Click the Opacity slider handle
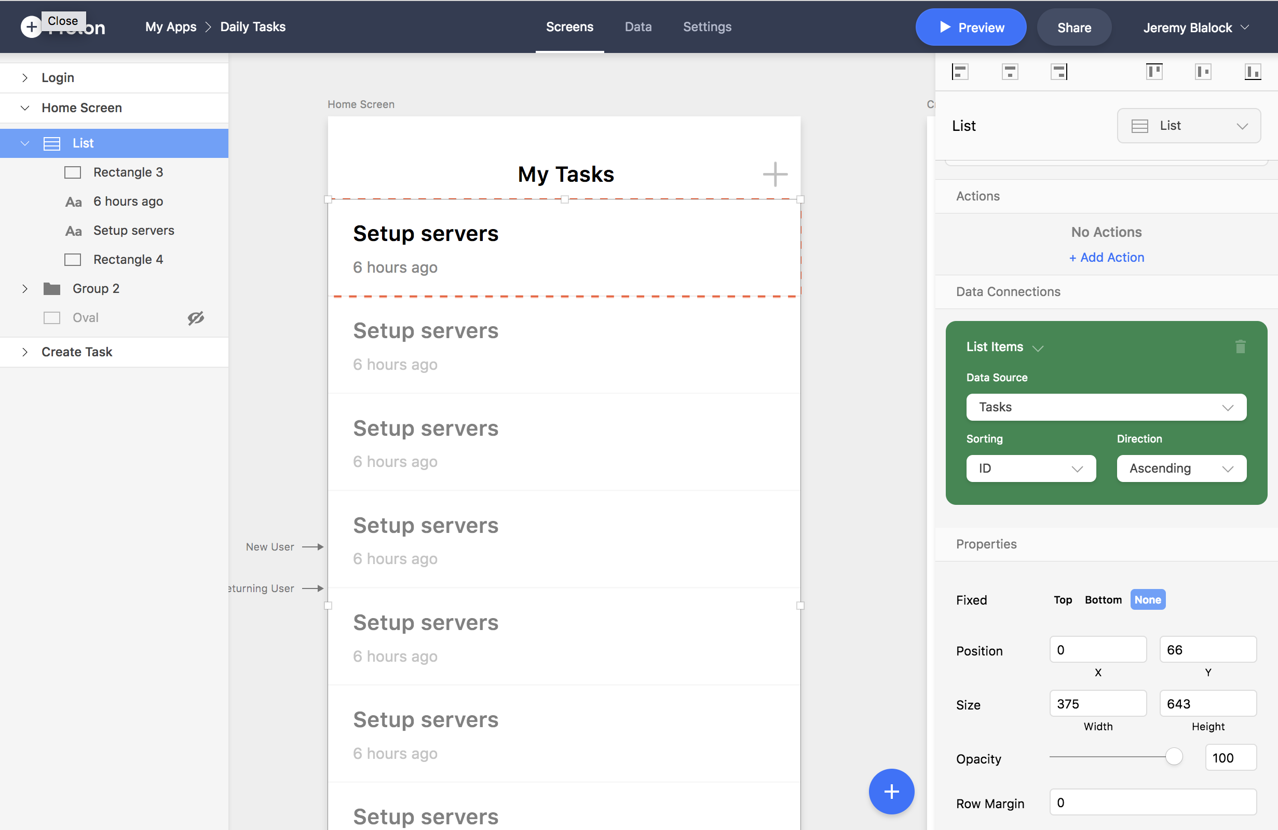The width and height of the screenshot is (1278, 830). pyautogui.click(x=1174, y=756)
